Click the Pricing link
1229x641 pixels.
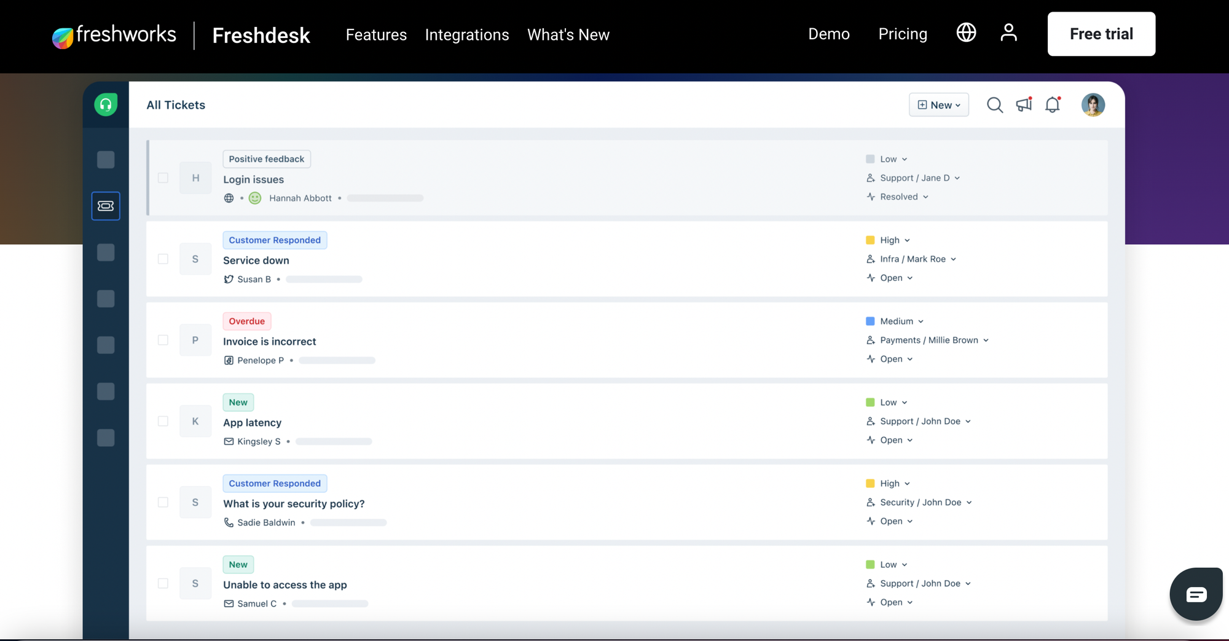pos(903,34)
